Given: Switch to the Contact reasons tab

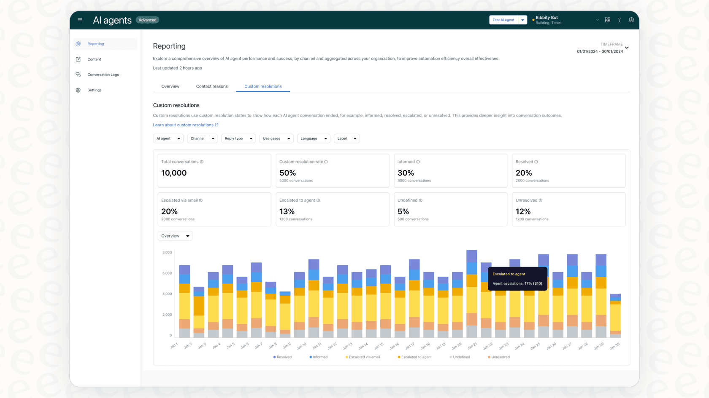Looking at the screenshot, I should [x=212, y=86].
